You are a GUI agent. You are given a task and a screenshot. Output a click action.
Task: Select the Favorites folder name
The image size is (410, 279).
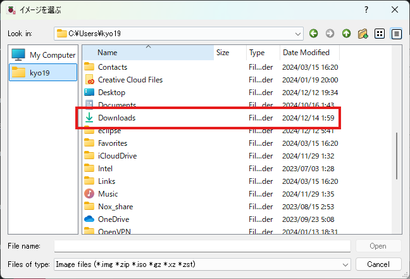(113, 143)
